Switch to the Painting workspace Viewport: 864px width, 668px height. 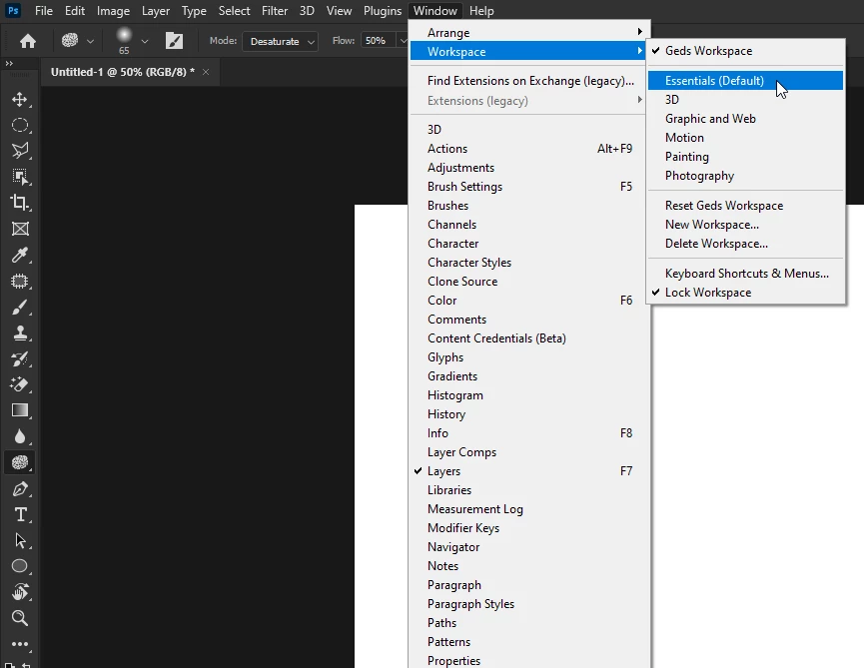[745, 157]
